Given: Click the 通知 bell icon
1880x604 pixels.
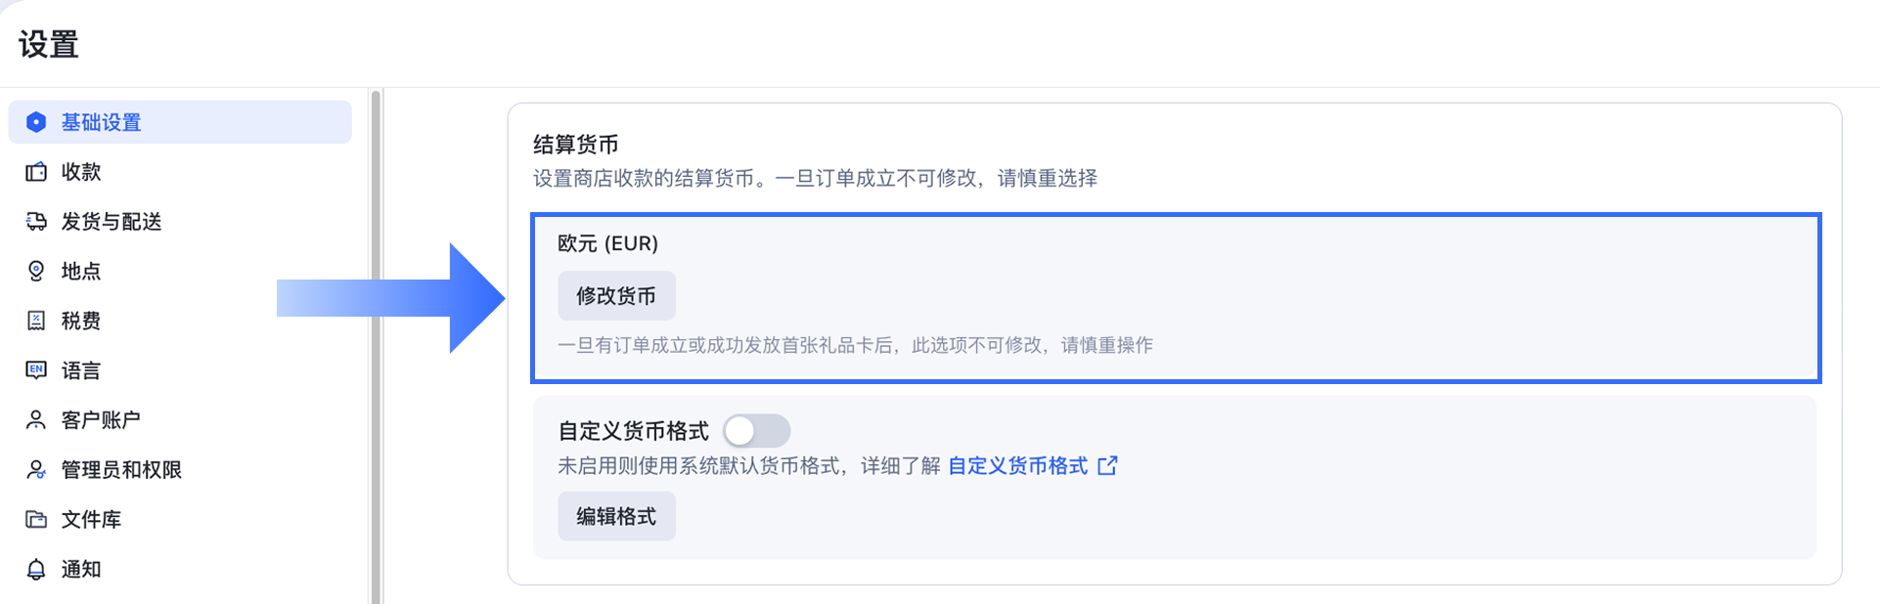Looking at the screenshot, I should click(x=36, y=569).
